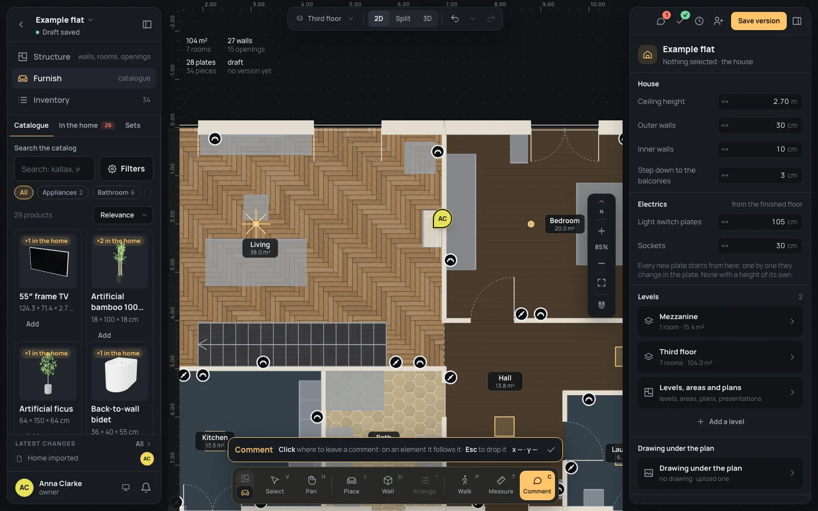Open comments with the notification badge
The image size is (818, 511).
click(x=661, y=21)
